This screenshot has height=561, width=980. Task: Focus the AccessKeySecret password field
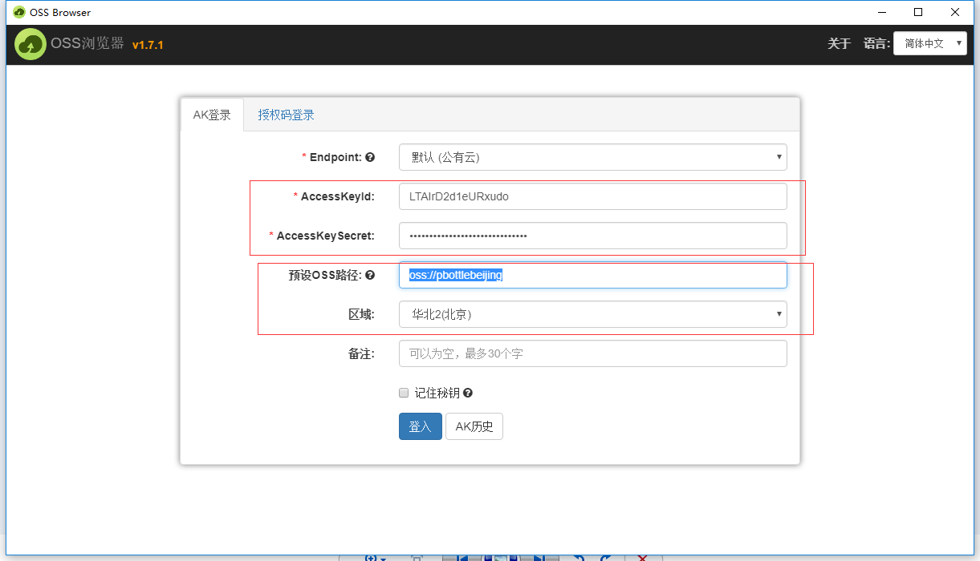pyautogui.click(x=592, y=236)
